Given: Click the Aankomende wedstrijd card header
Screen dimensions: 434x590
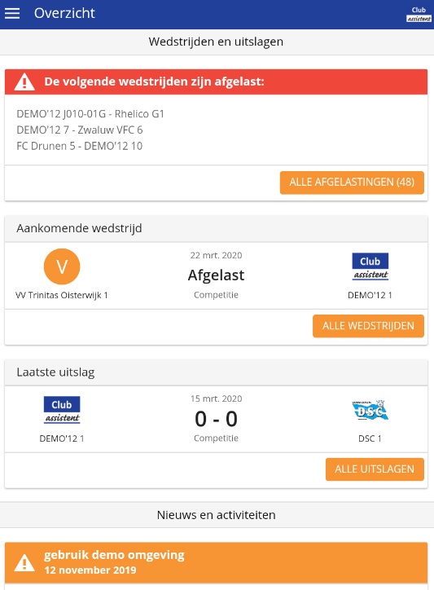Looking at the screenshot, I should [x=217, y=228].
